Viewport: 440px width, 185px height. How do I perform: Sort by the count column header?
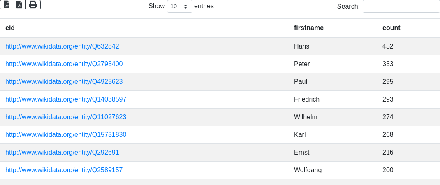pos(391,28)
